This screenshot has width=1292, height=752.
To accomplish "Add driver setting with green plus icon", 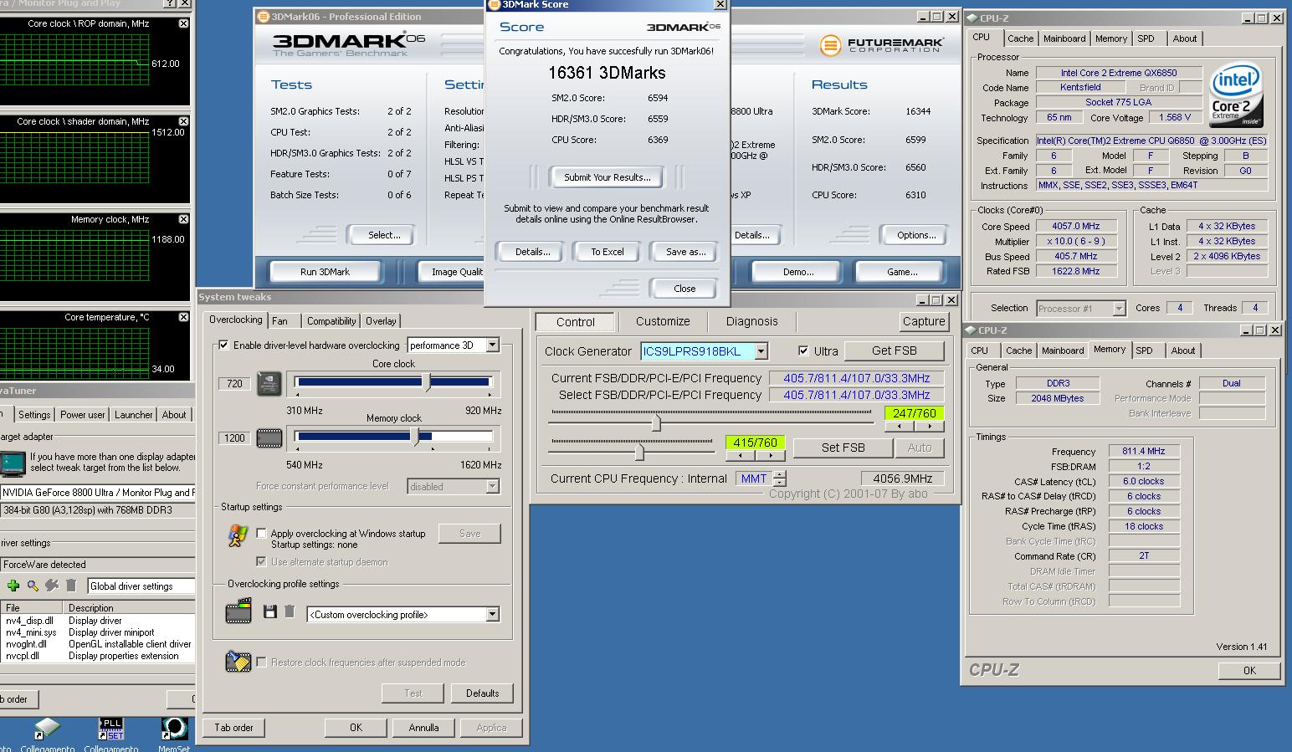I will click(x=13, y=586).
